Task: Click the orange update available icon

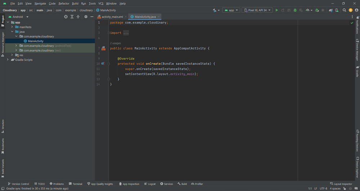Action: tap(351, 10)
